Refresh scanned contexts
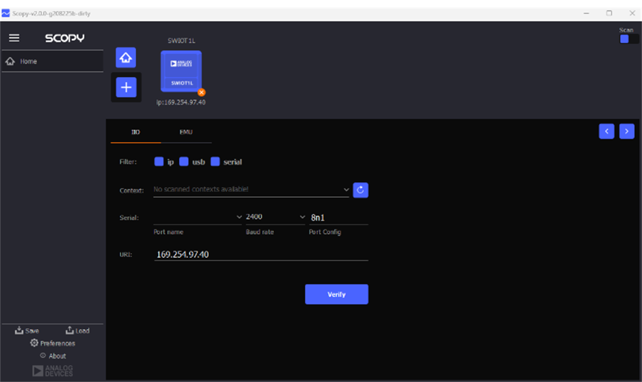This screenshot has width=642, height=382. (361, 190)
